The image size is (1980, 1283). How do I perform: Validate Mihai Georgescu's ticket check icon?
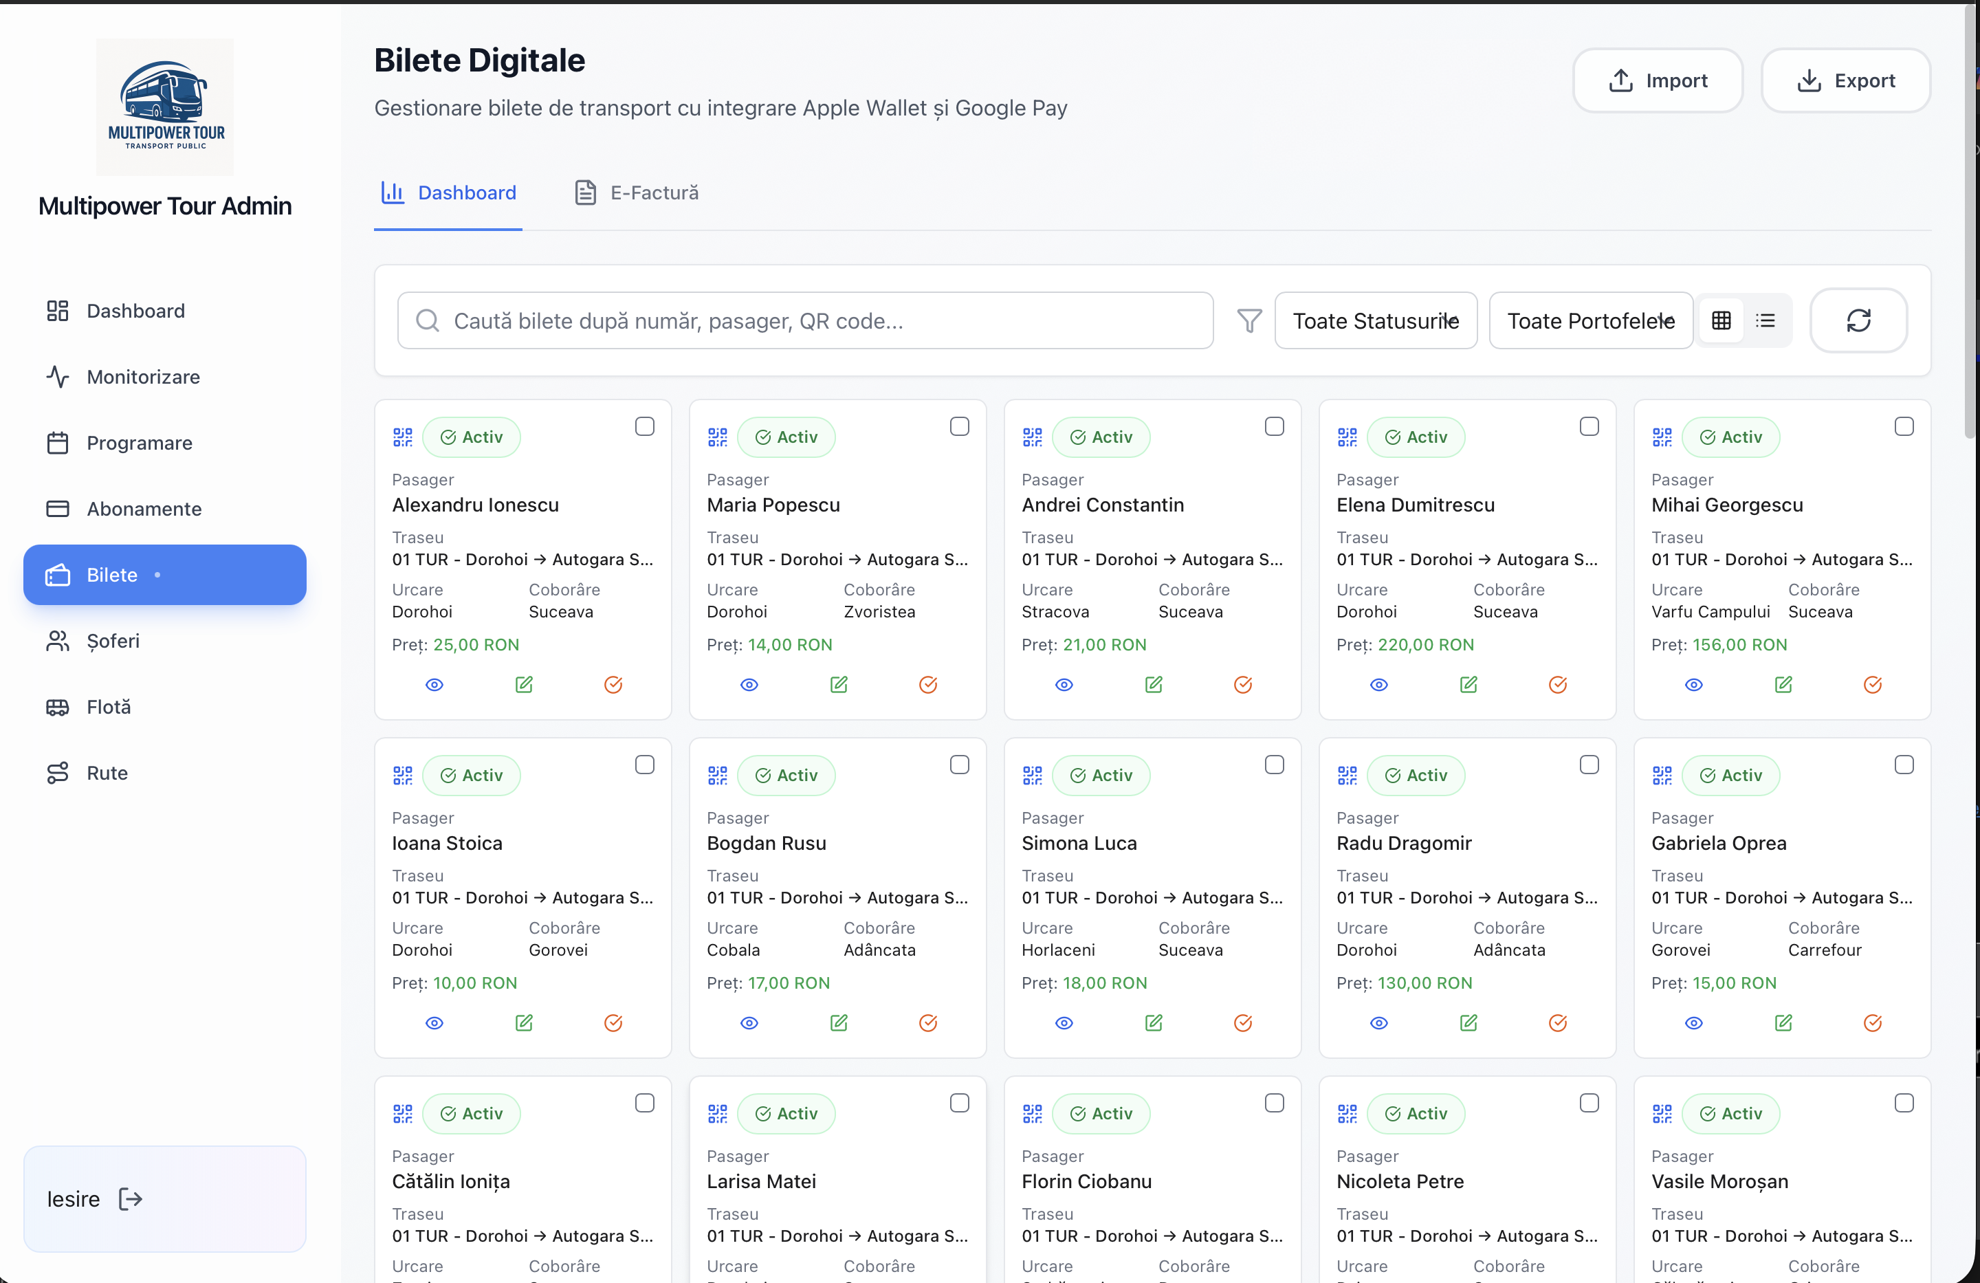[x=1873, y=685]
